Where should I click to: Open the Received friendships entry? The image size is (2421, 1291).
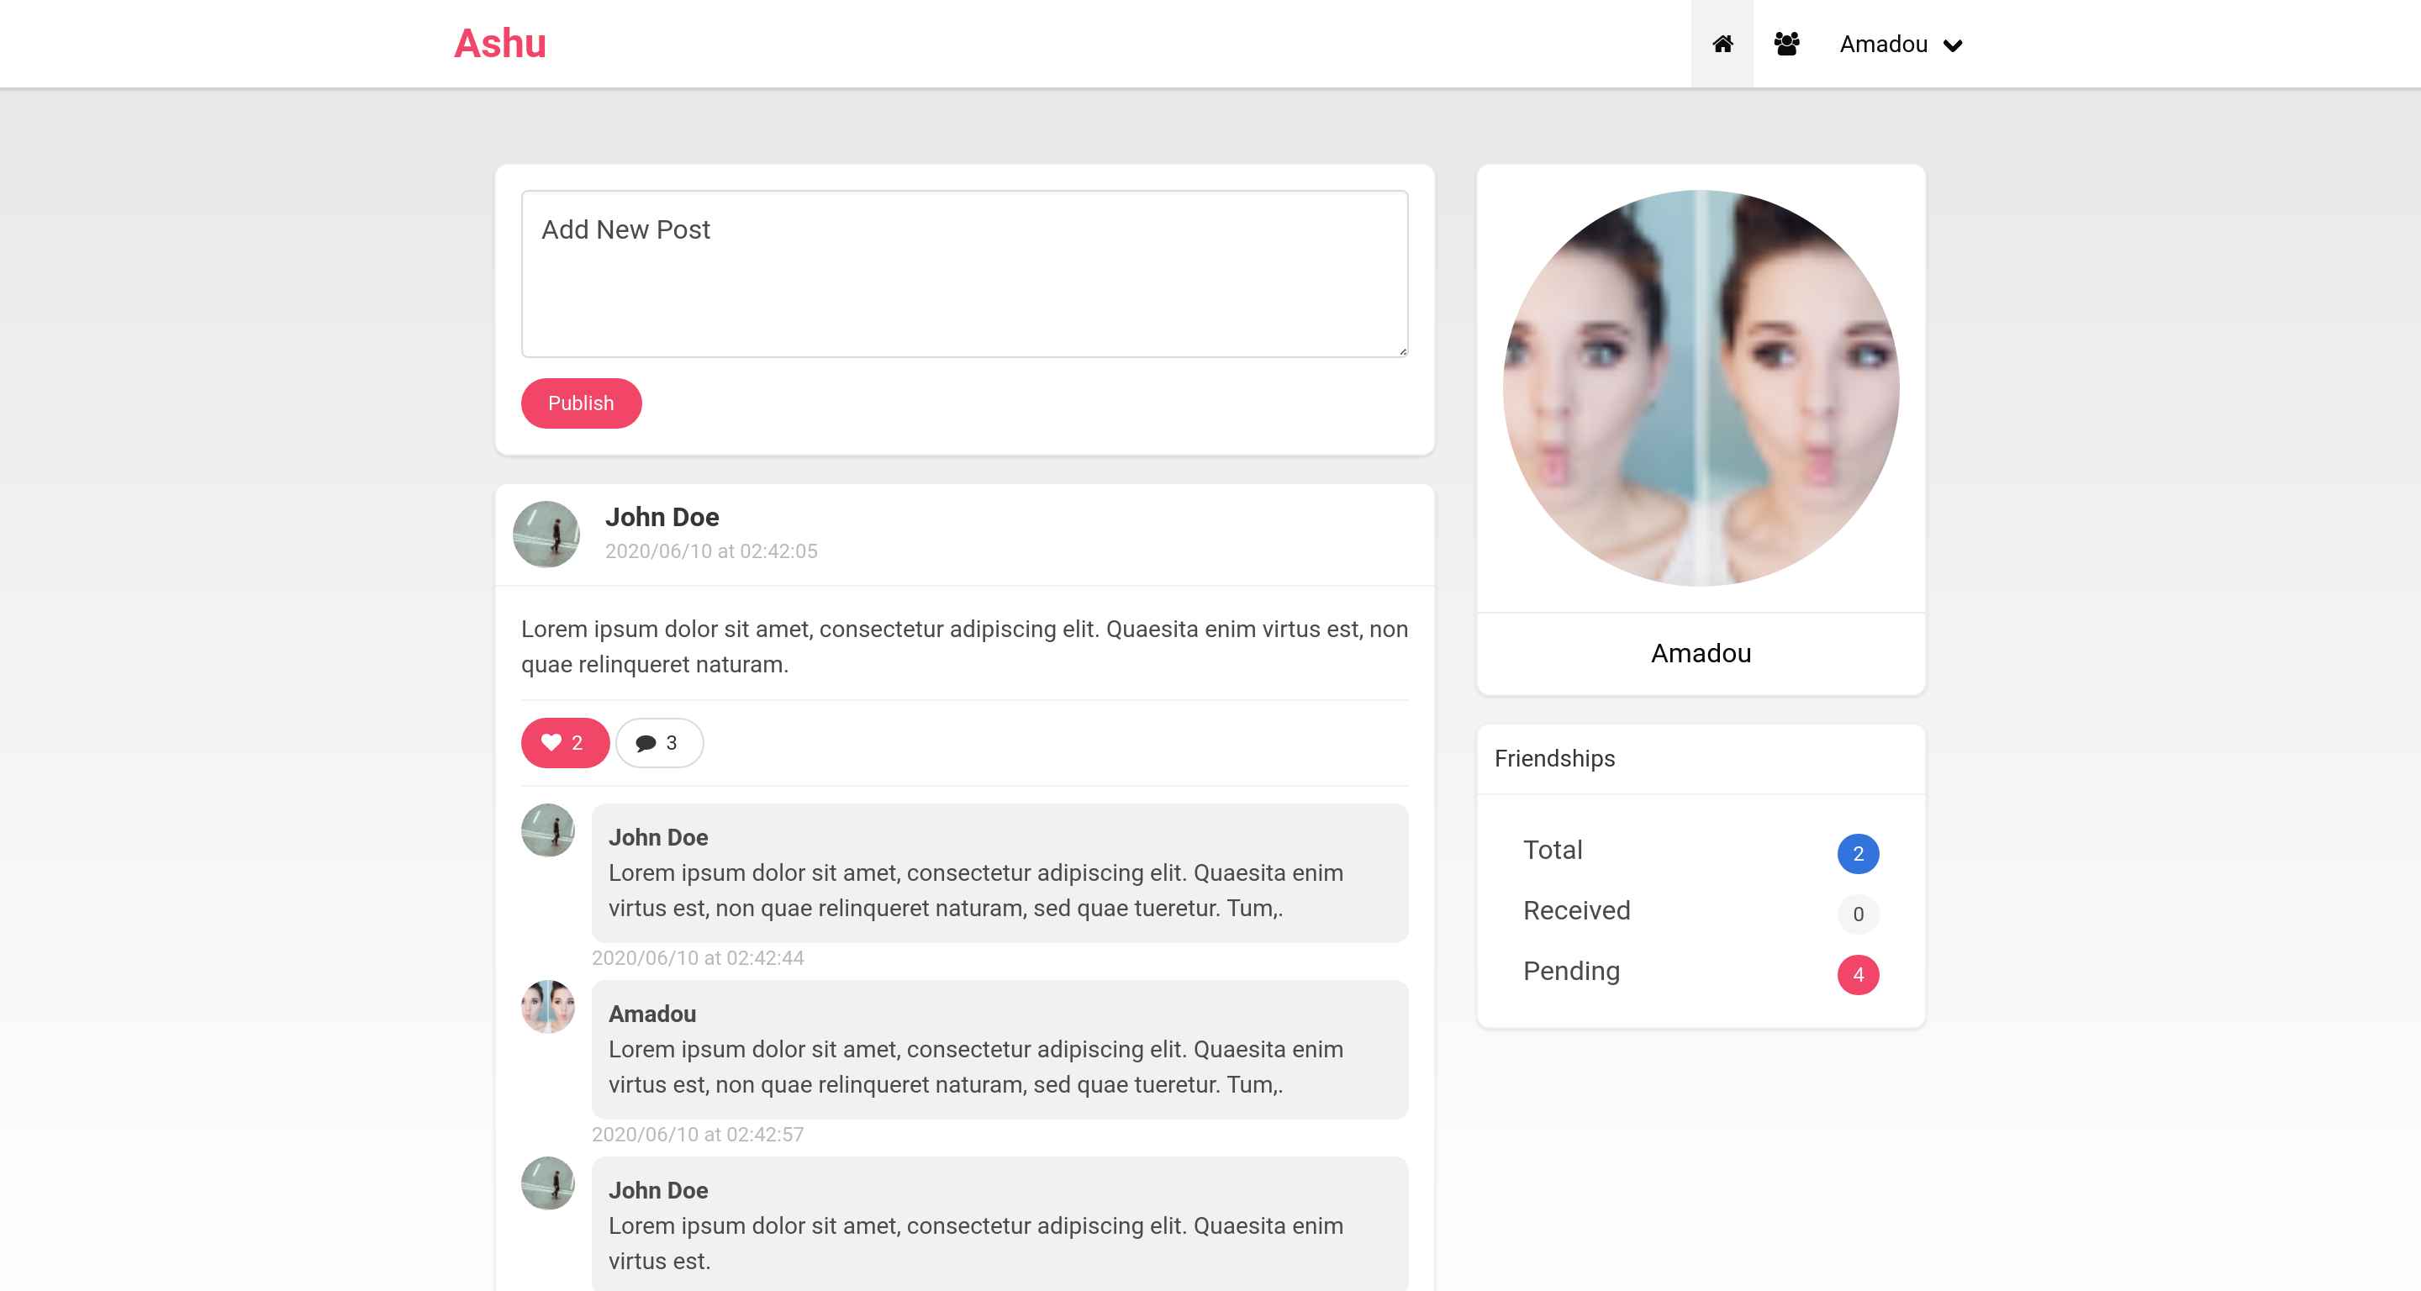pos(1576,910)
